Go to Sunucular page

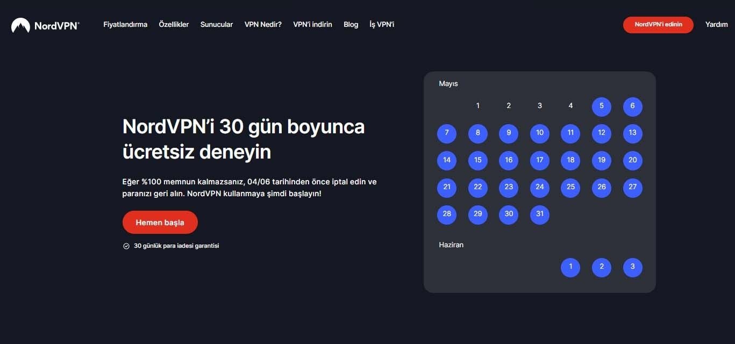tap(217, 25)
